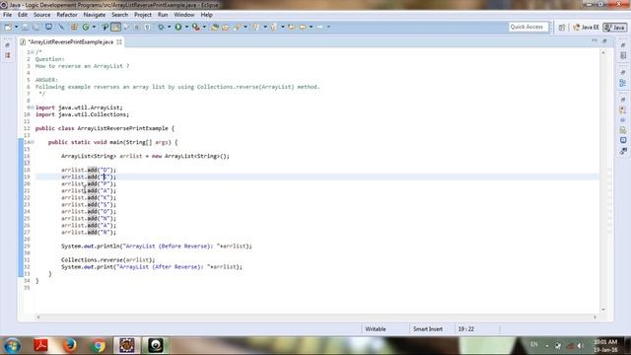Click the editor vertical scrollbar up arrow
This screenshot has height=355, width=631.
(603, 52)
